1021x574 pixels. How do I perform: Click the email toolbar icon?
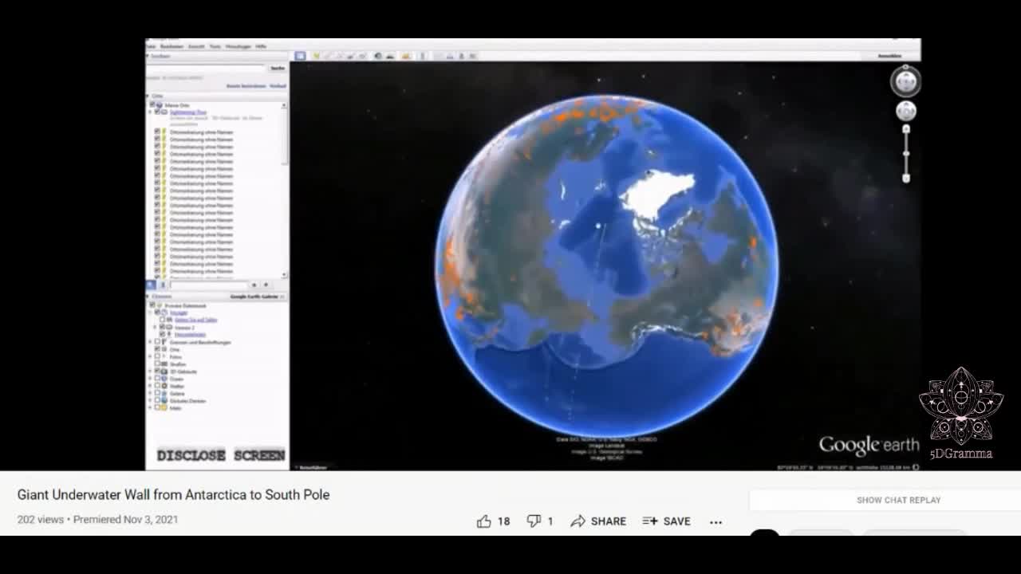438,56
